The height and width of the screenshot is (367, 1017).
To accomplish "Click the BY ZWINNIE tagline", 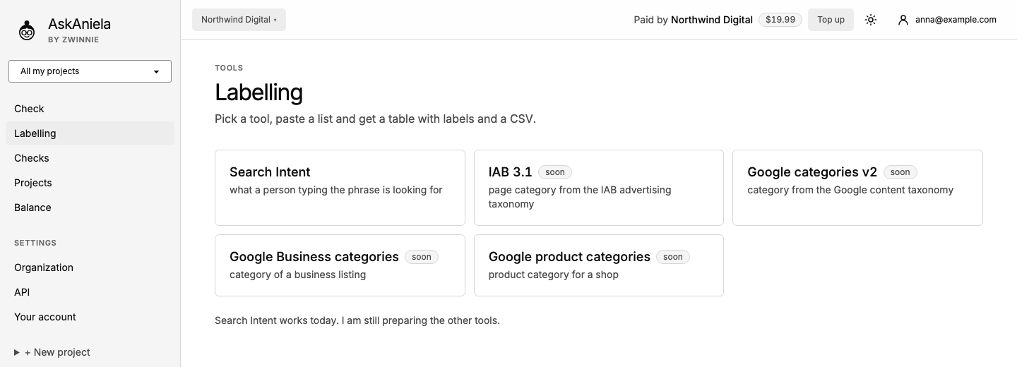I will [73, 40].
